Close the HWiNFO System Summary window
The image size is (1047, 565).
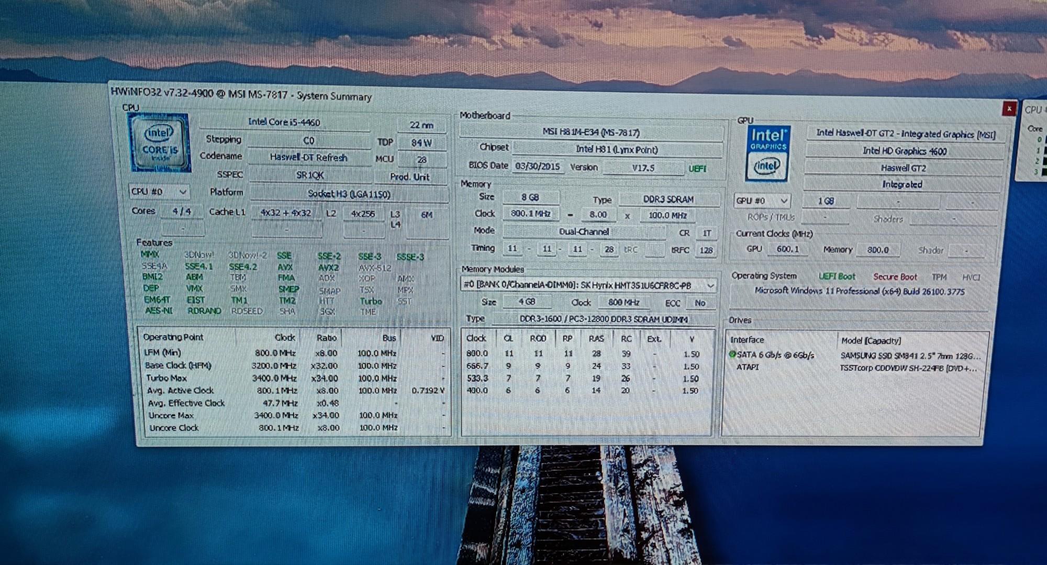(1009, 108)
